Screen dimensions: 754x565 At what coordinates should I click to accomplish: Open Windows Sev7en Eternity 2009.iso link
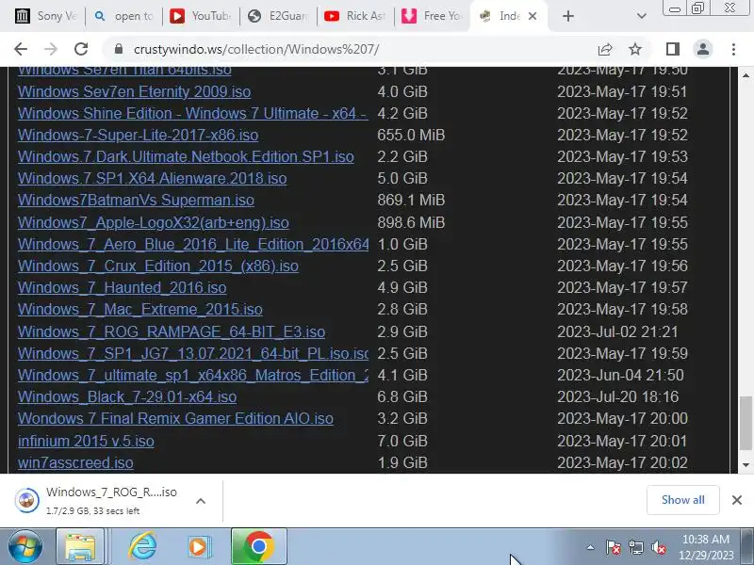134,91
